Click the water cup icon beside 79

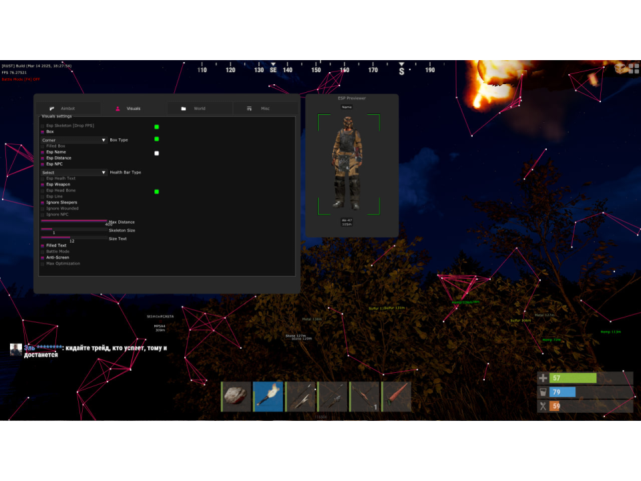543,392
